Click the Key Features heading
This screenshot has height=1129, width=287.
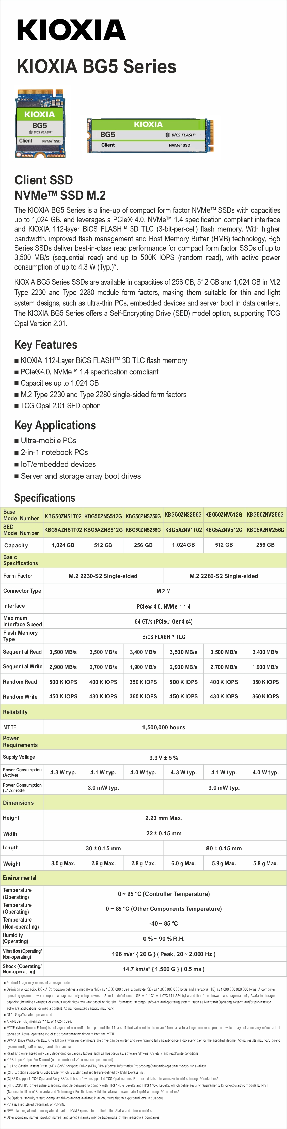coord(45,344)
